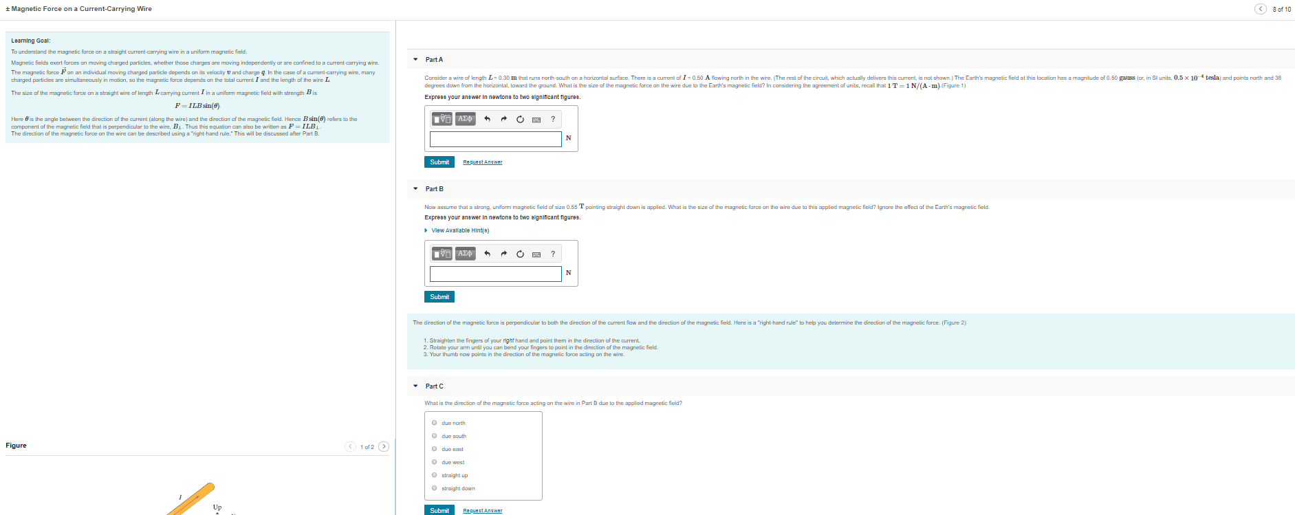Submit the Part A answer
The width and height of the screenshot is (1295, 515).
tap(439, 162)
